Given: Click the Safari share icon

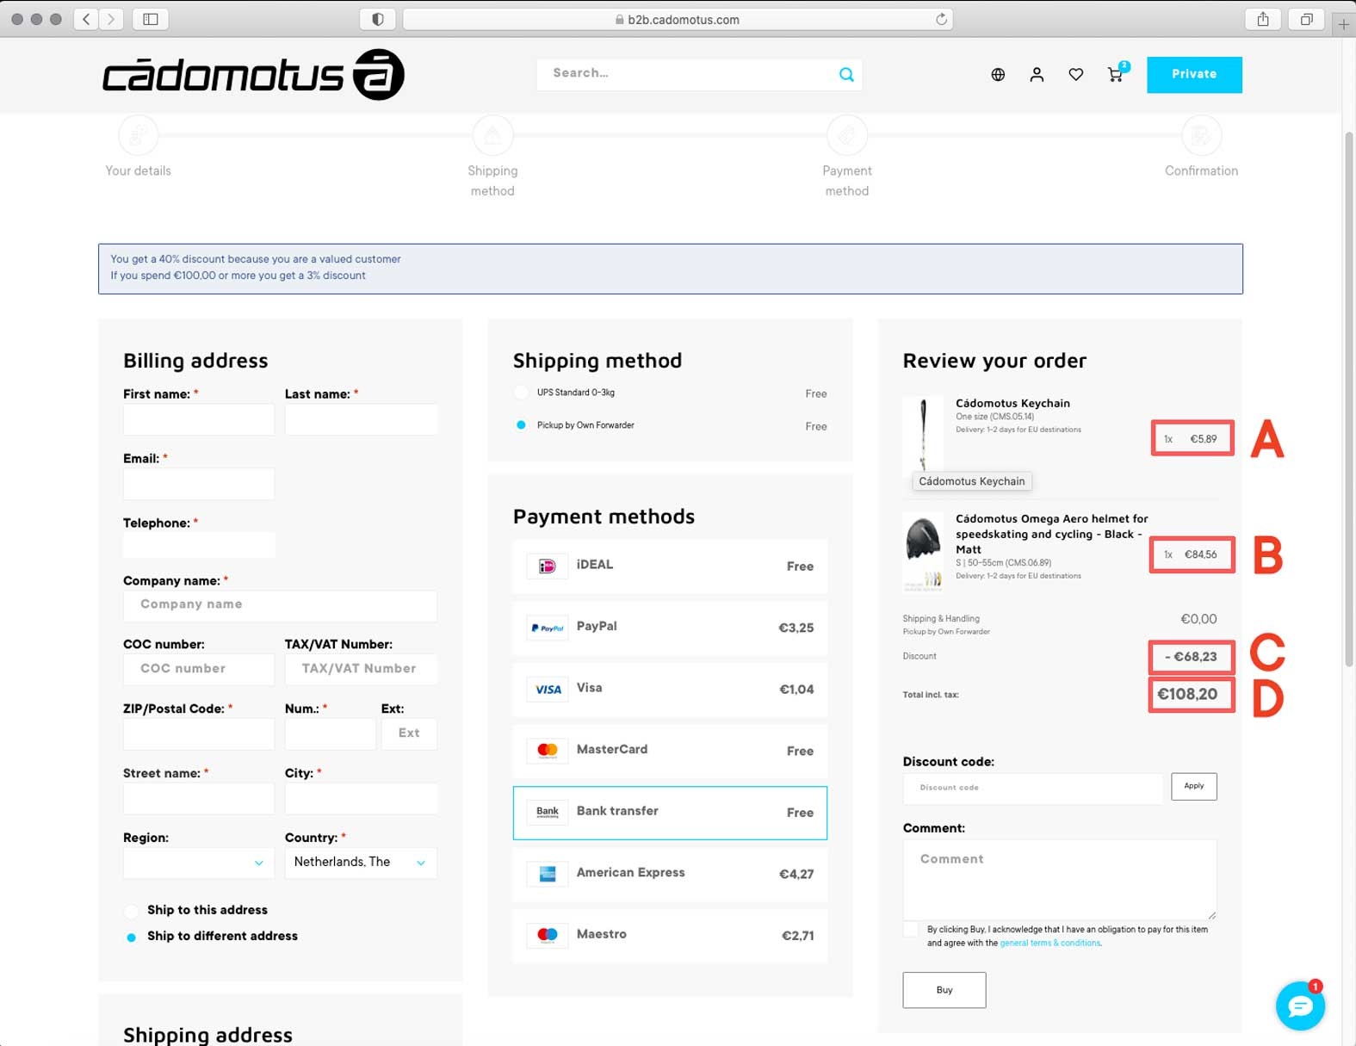Looking at the screenshot, I should pyautogui.click(x=1263, y=19).
